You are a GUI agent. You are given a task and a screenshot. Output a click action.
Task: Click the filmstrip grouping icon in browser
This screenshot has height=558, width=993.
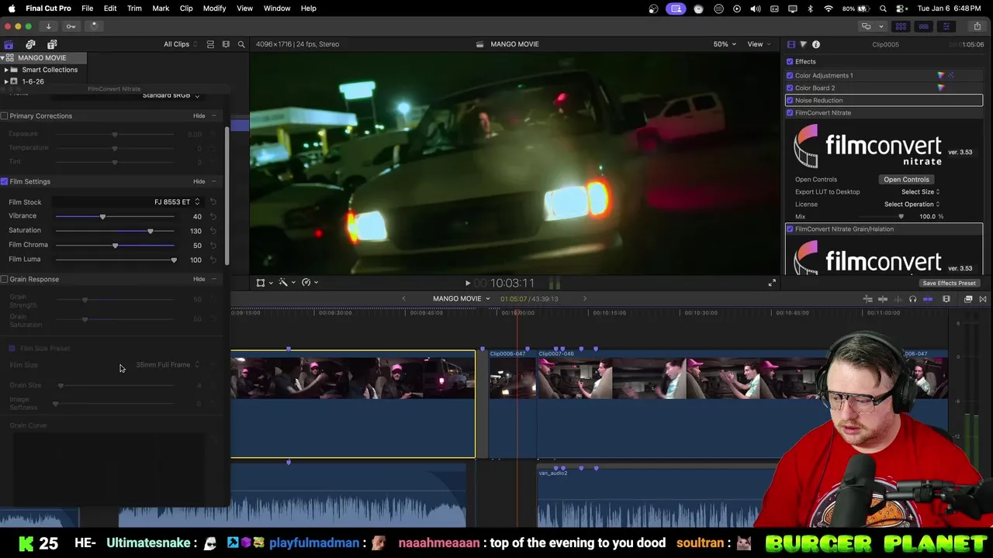pos(226,44)
